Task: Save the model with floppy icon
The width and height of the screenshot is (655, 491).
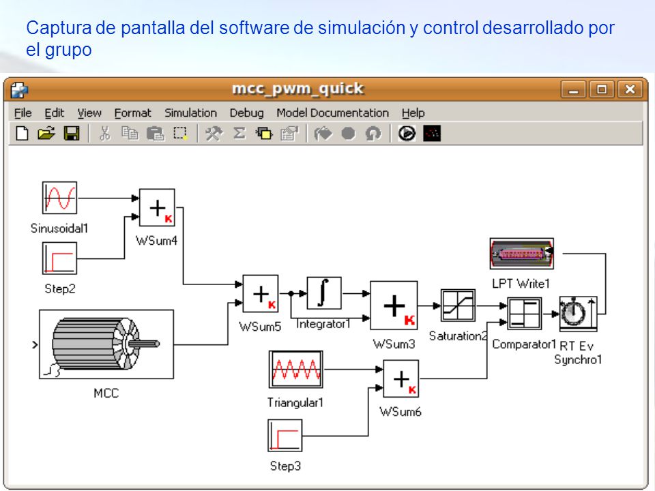Action: click(72, 134)
